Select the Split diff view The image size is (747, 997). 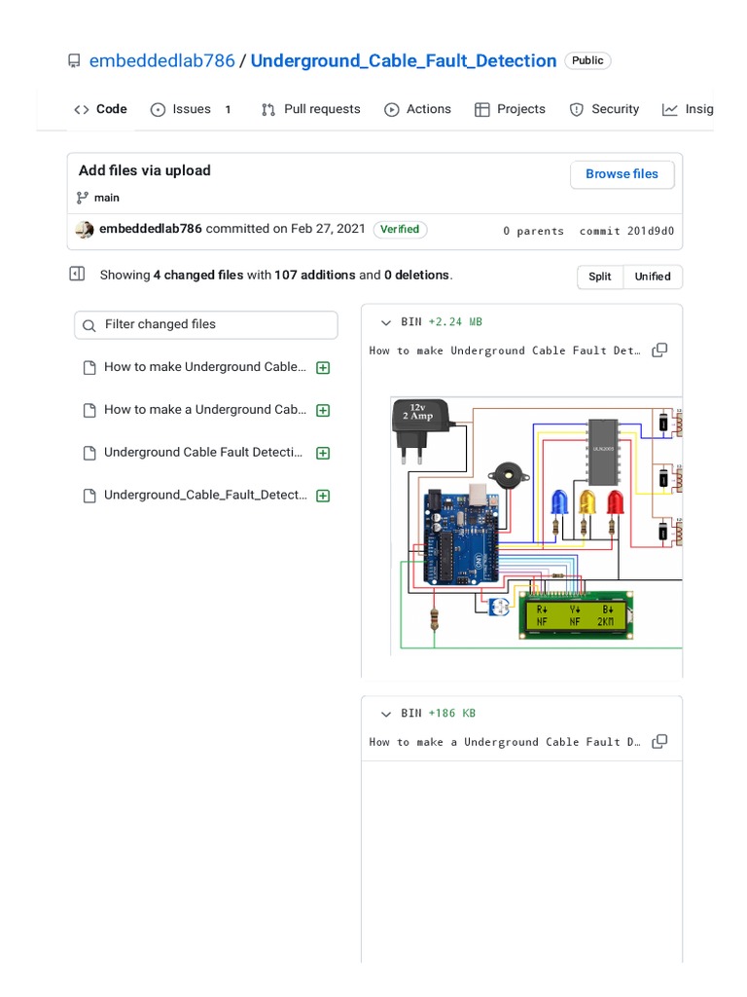(x=599, y=277)
